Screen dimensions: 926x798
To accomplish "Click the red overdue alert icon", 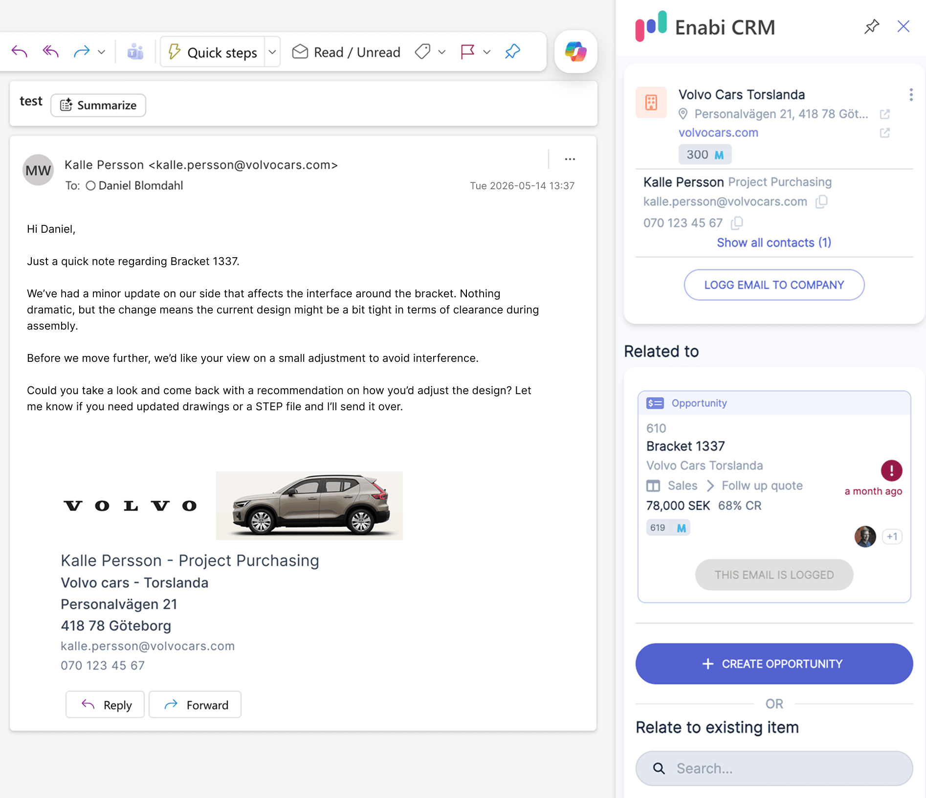I will tap(891, 470).
